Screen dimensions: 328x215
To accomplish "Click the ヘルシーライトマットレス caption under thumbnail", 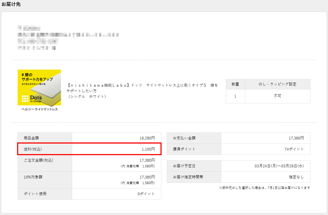I will coord(40,109).
